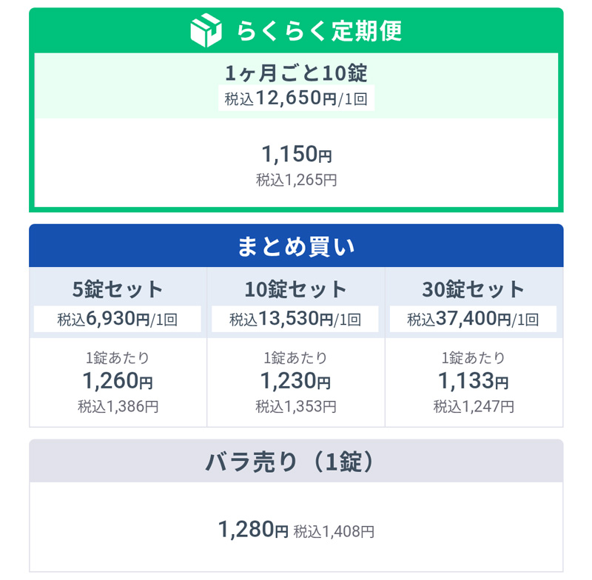Click the 税込1,247円 text in the 30錠 column
This screenshot has width=592, height=580.
474,406
